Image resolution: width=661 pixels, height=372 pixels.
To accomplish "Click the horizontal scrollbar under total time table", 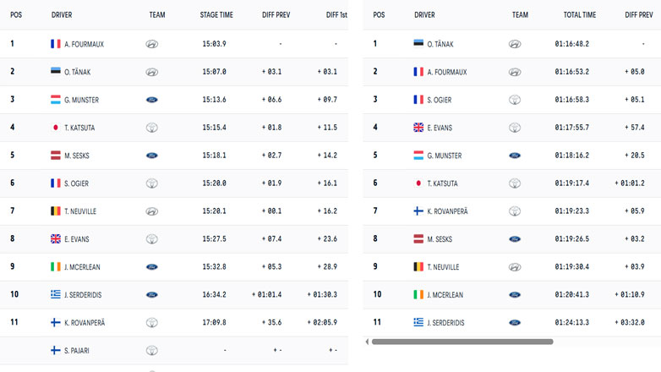I will tap(462, 342).
